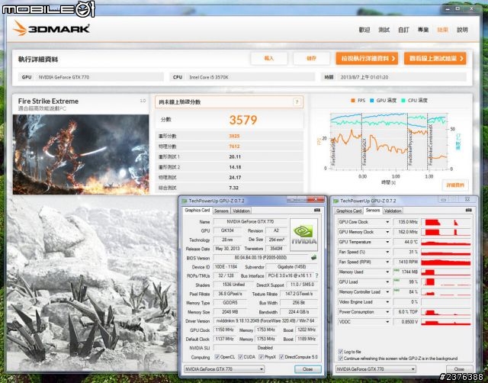Open the GPU Temperature sensor dropdown

pyautogui.click(x=387, y=242)
